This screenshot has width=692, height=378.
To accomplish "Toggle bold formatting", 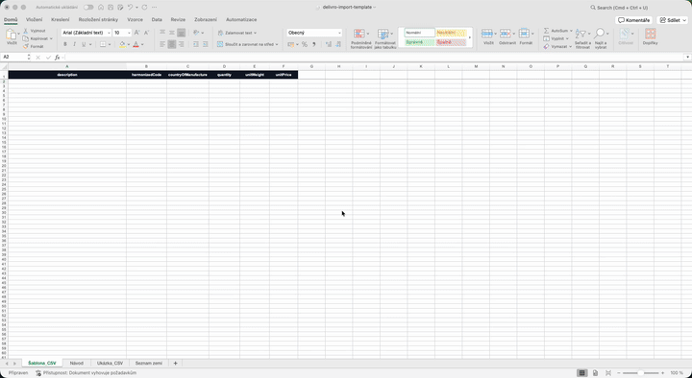I will [x=65, y=44].
